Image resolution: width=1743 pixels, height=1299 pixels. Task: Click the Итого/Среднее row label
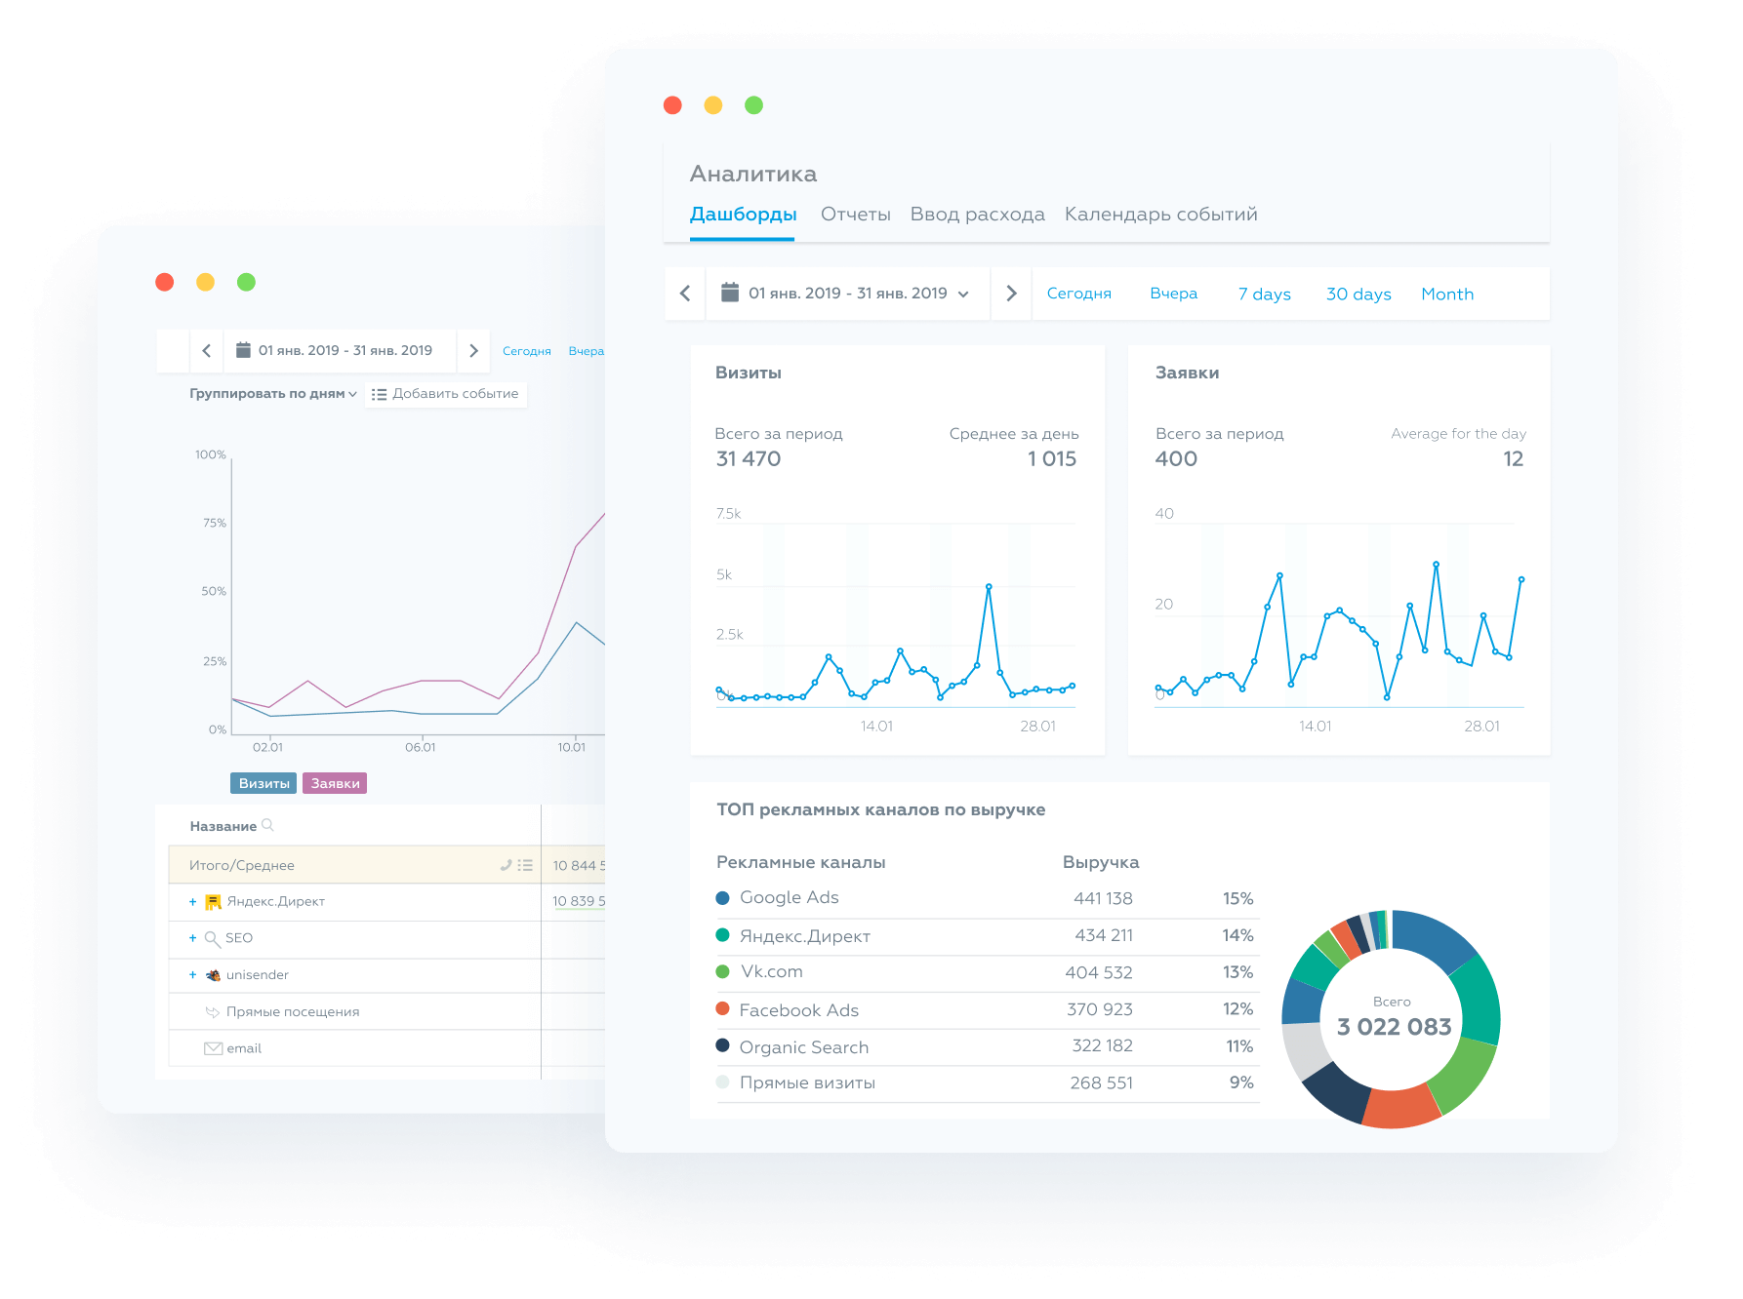242,865
